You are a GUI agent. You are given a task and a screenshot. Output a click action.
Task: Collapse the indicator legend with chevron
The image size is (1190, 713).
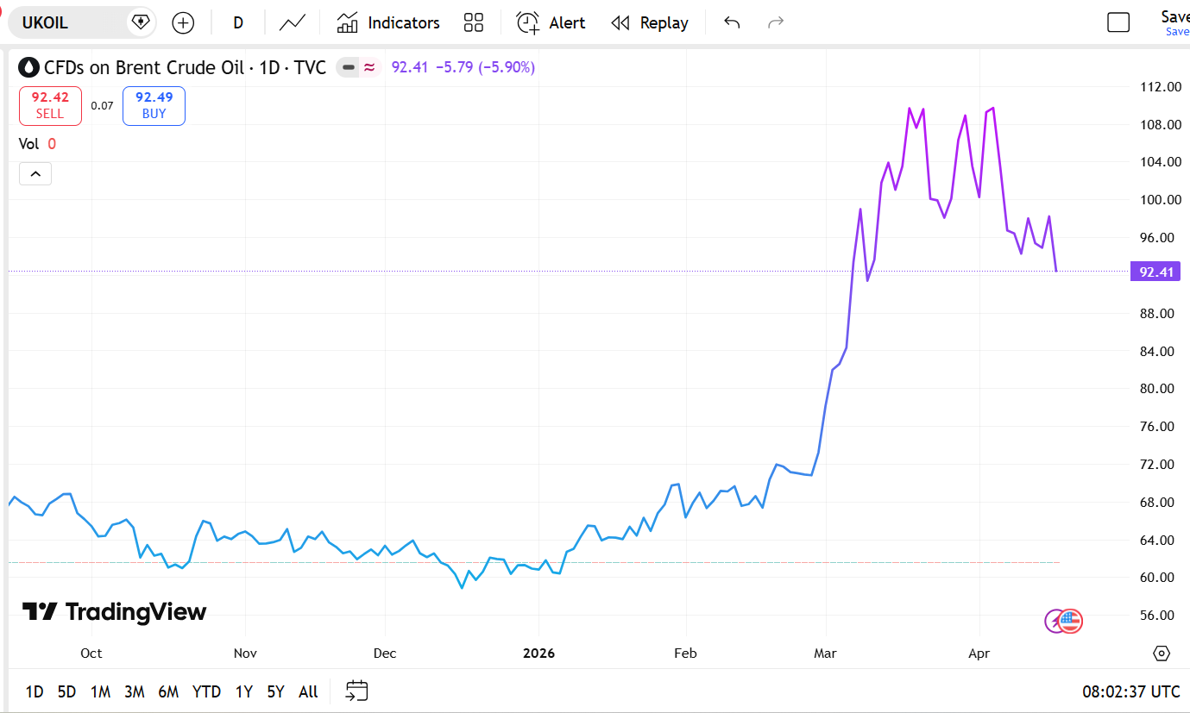coord(35,174)
